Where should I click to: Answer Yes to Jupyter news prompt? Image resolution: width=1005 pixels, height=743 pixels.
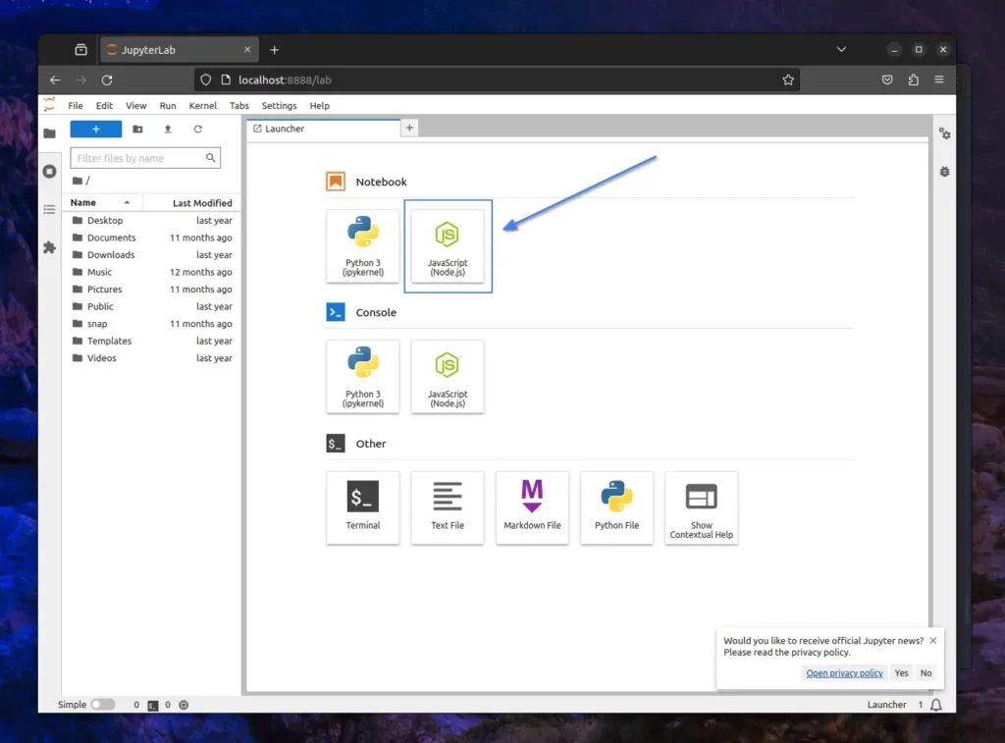(x=901, y=673)
